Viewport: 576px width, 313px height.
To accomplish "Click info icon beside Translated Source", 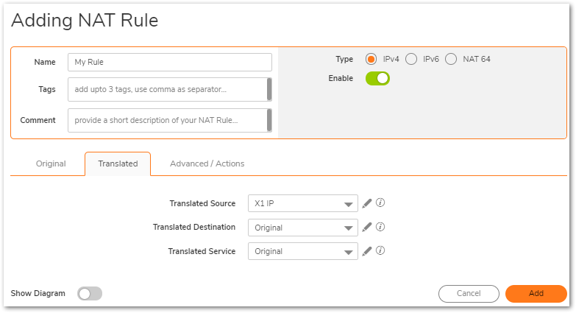I will (381, 204).
